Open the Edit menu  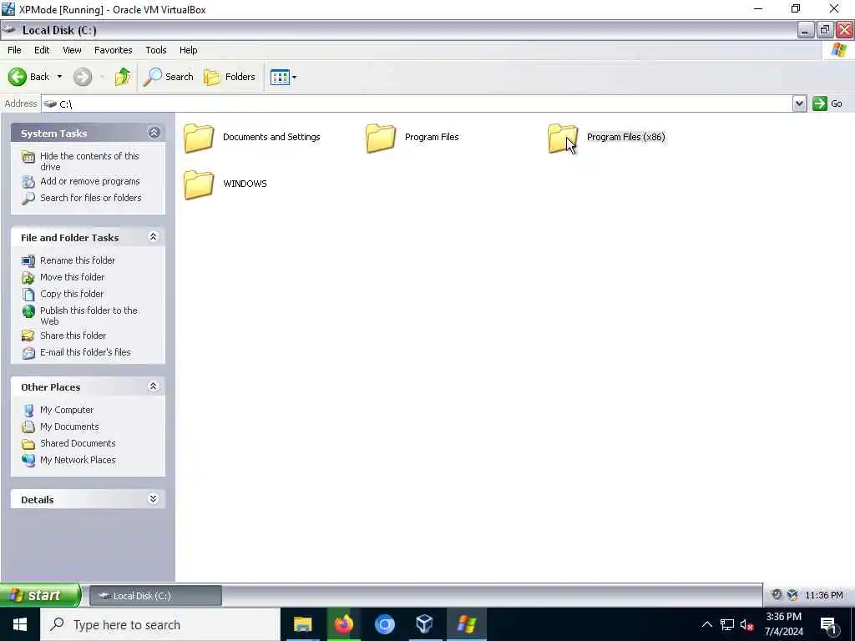tap(42, 50)
